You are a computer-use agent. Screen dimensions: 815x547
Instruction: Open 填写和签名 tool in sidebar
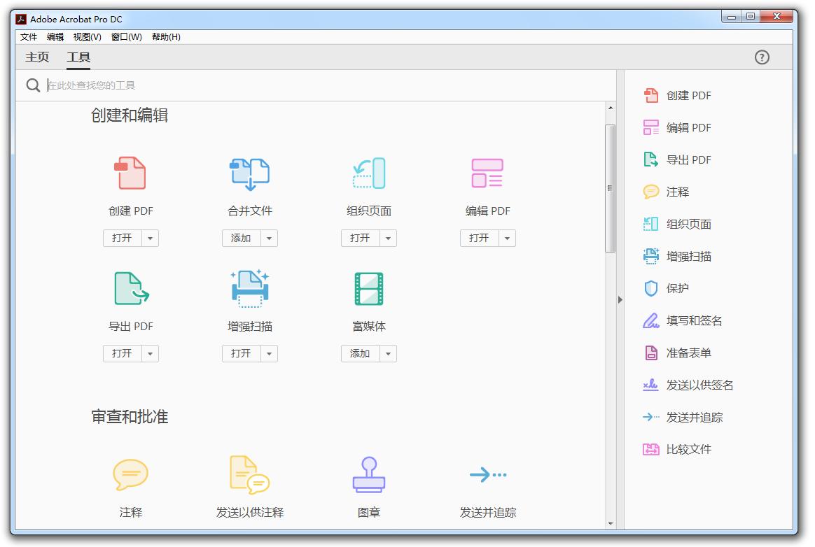(x=683, y=320)
